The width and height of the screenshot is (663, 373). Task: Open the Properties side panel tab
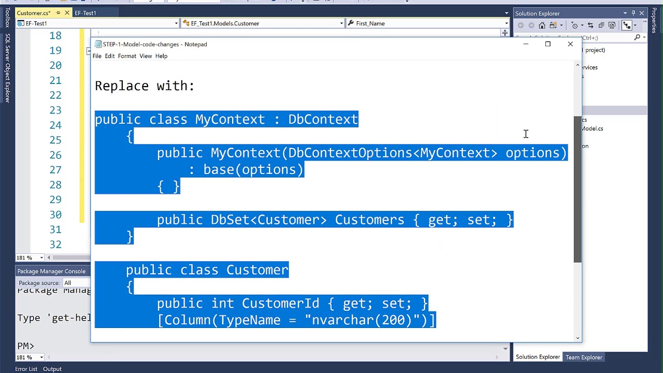654,20
